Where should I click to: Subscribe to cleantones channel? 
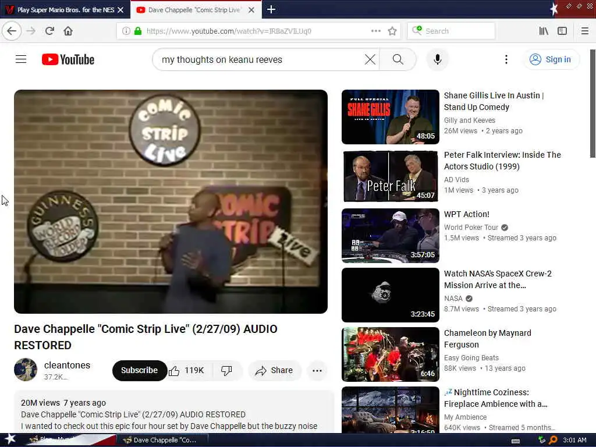(x=139, y=370)
